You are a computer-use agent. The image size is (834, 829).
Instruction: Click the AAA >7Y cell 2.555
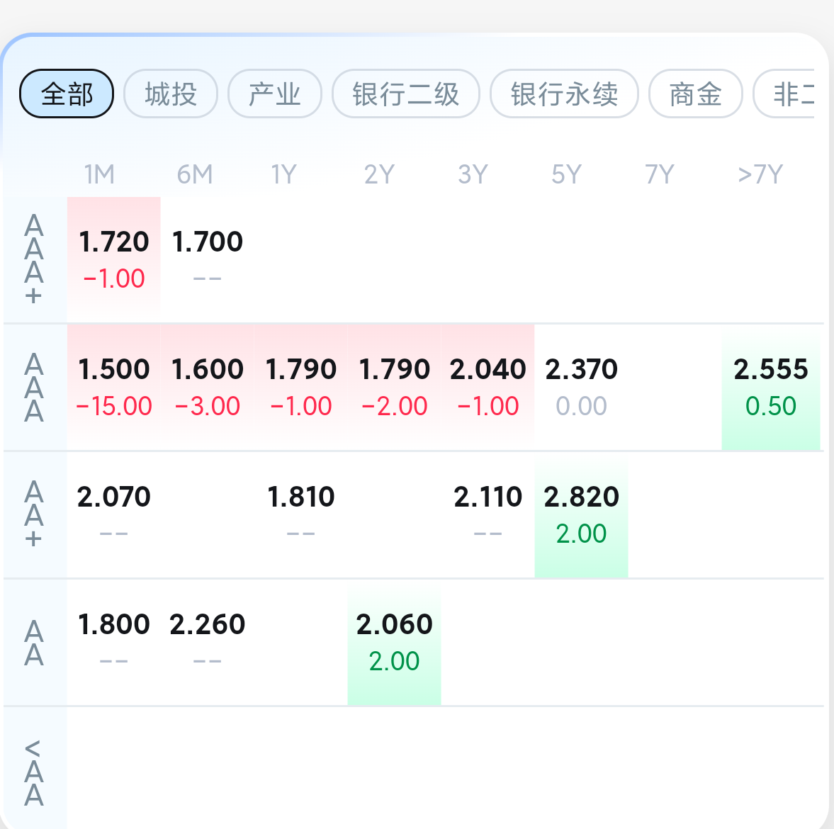pyautogui.click(x=771, y=387)
